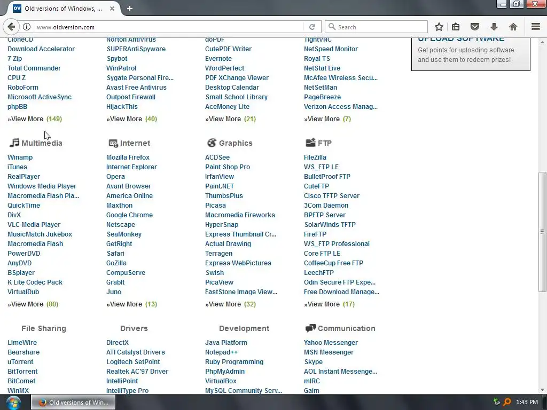547x410 pixels.
Task: Click the orange magnifier tray icon
Action: [x=507, y=402]
